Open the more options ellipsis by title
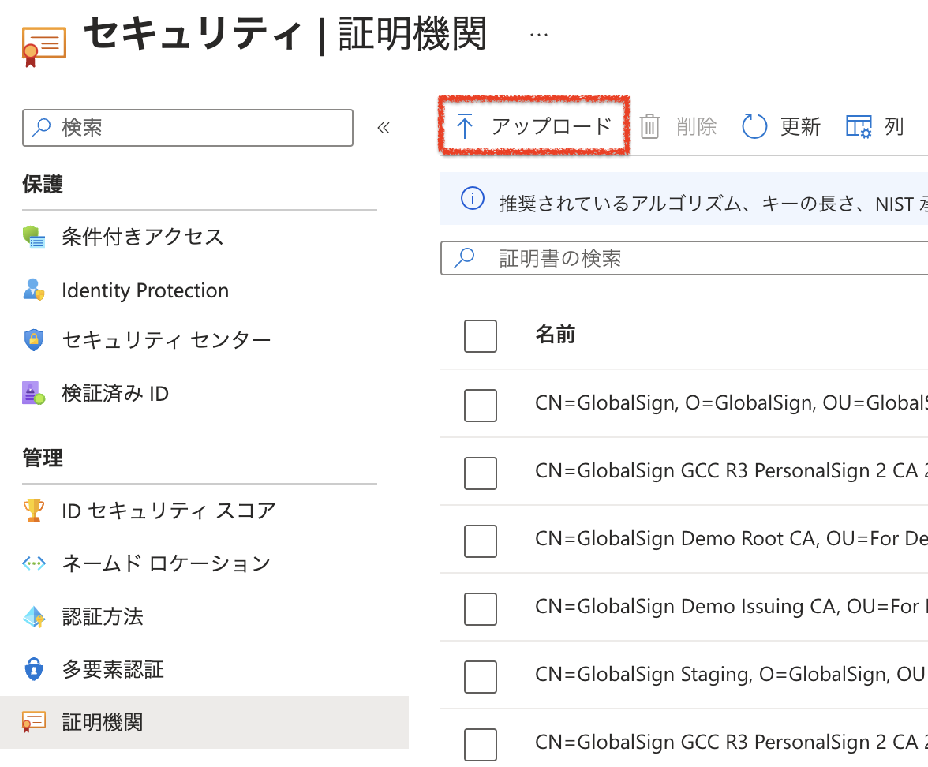 click(539, 35)
